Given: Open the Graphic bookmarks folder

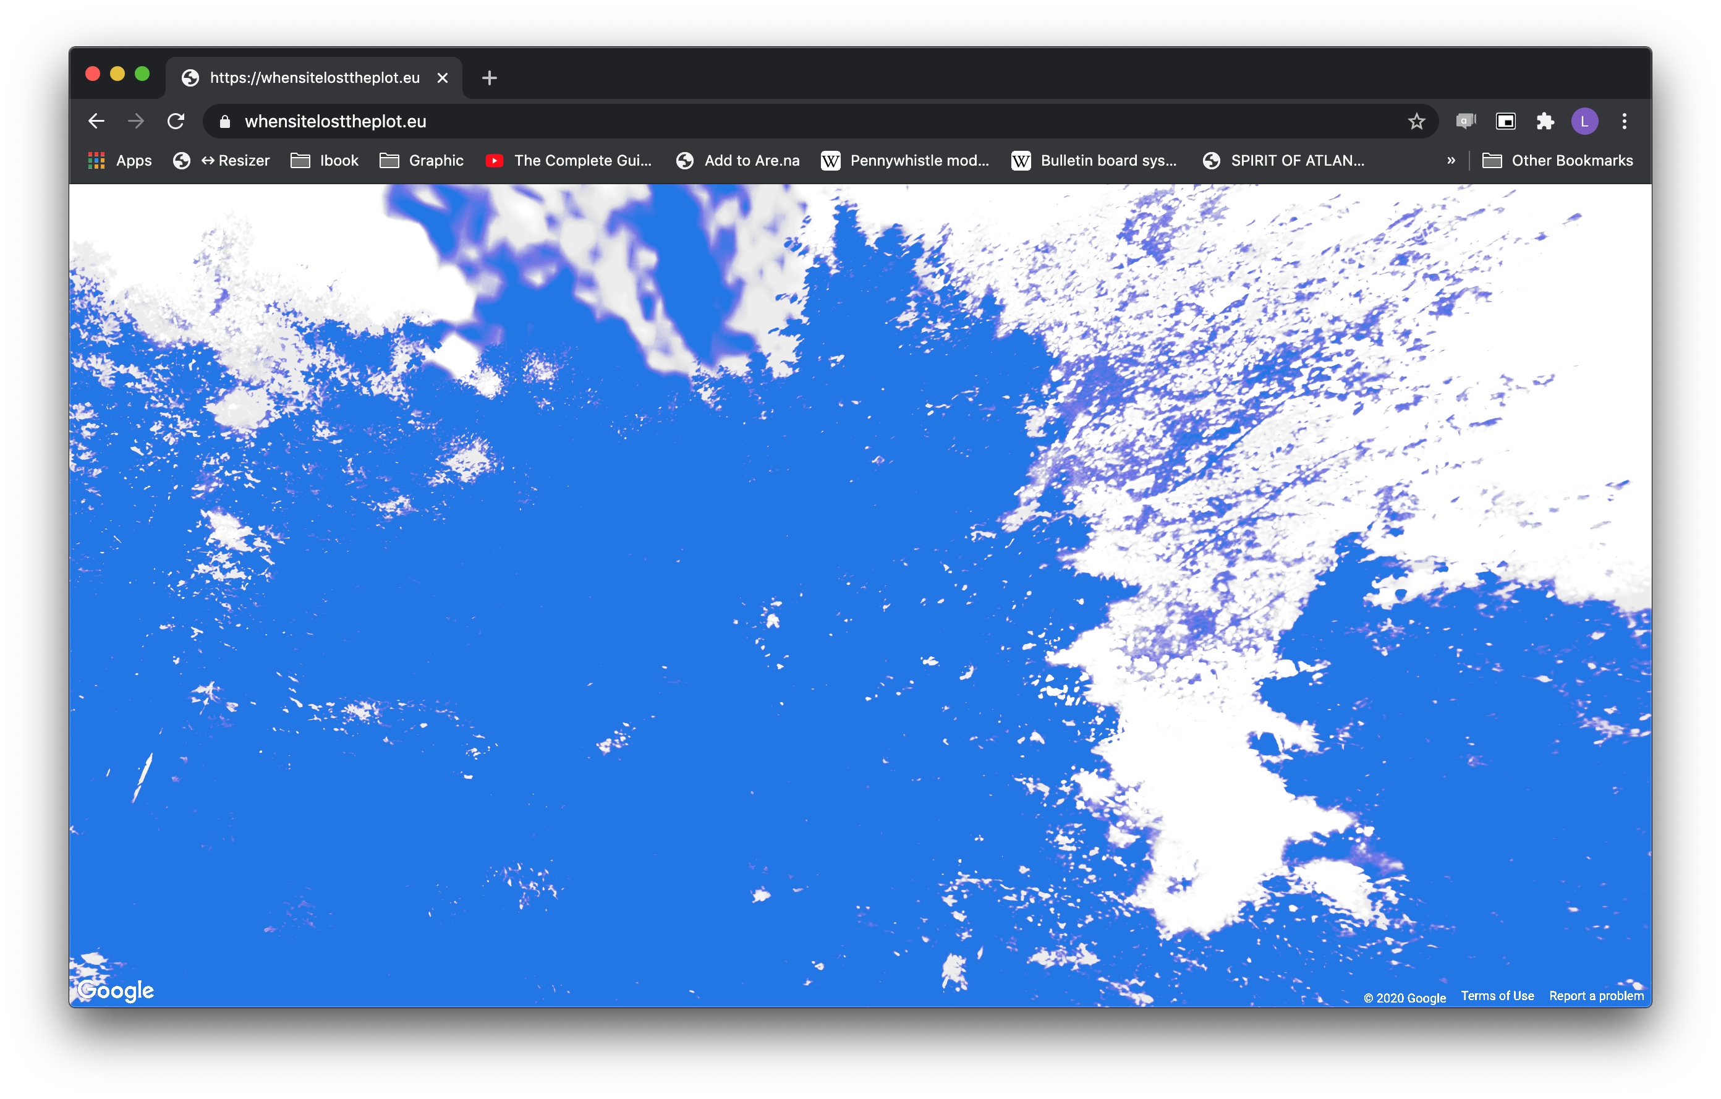Looking at the screenshot, I should click(422, 161).
